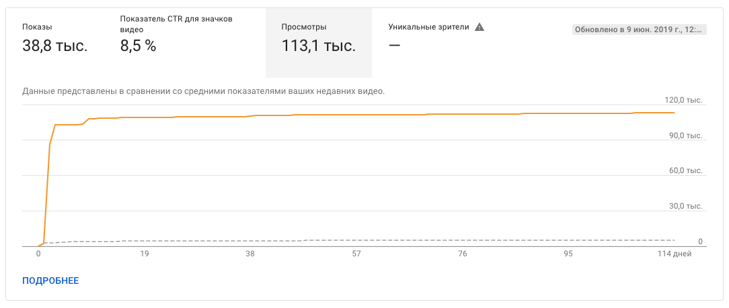This screenshot has height=308, width=729.
Task: Click the dashed gray average line
Action: point(336,240)
